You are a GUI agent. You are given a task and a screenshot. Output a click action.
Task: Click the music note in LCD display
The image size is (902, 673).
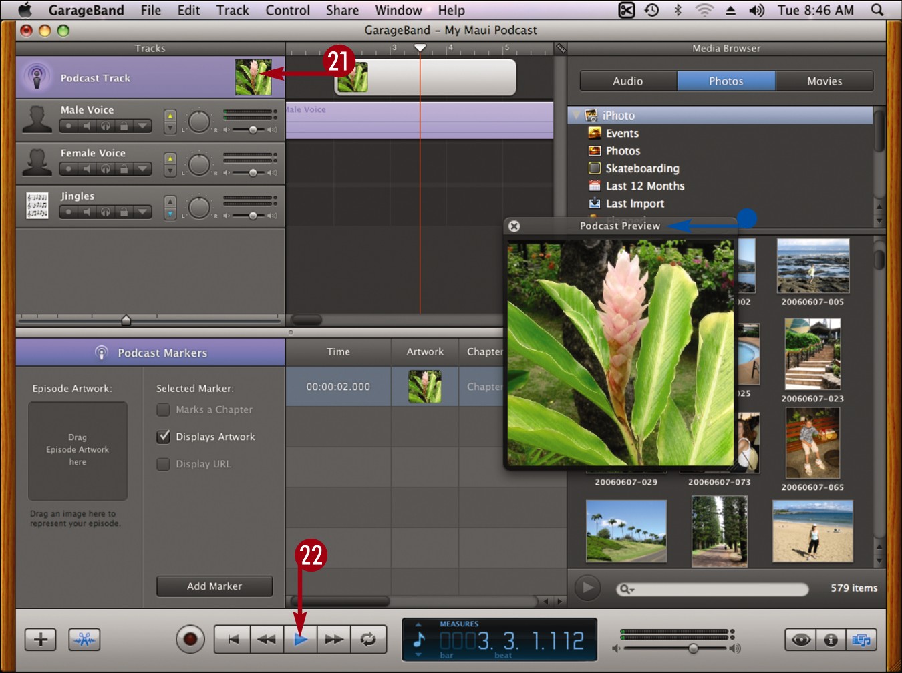[x=419, y=640]
